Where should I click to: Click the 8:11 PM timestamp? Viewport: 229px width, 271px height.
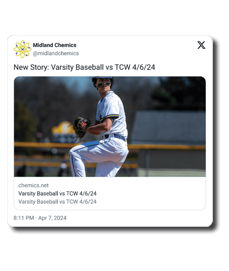click(x=24, y=218)
